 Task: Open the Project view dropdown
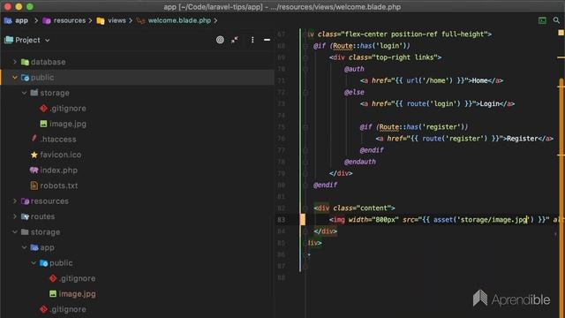pos(47,41)
